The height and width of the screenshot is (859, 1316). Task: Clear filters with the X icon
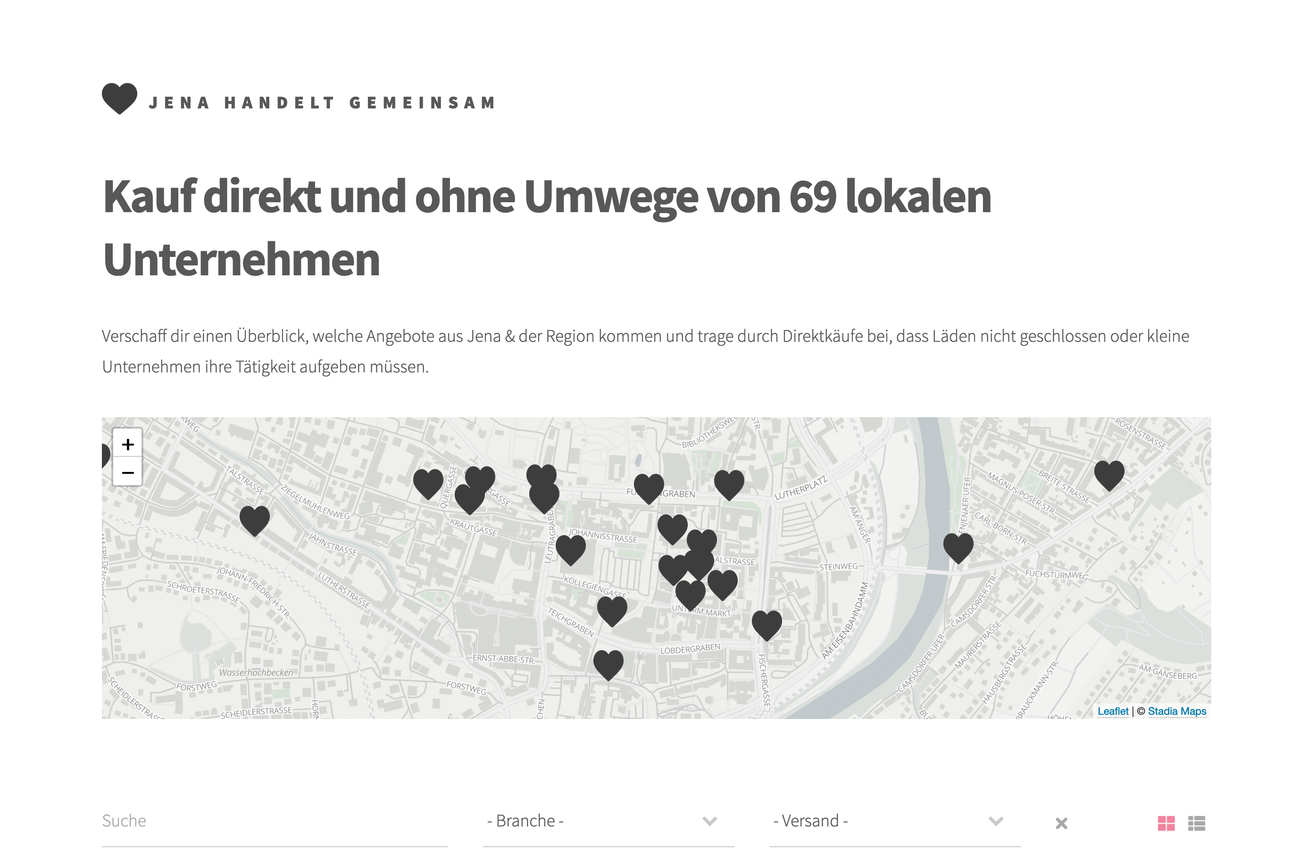1061,823
